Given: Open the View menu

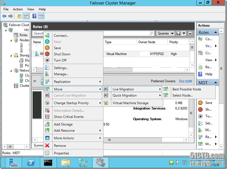Looking at the screenshot, I should [31, 9].
